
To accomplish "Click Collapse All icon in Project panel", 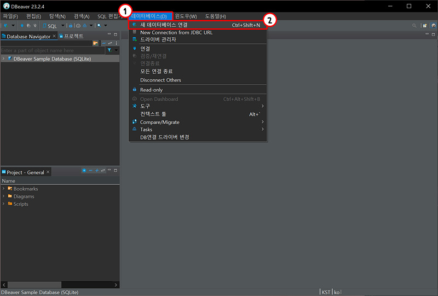I will pyautogui.click(x=90, y=170).
